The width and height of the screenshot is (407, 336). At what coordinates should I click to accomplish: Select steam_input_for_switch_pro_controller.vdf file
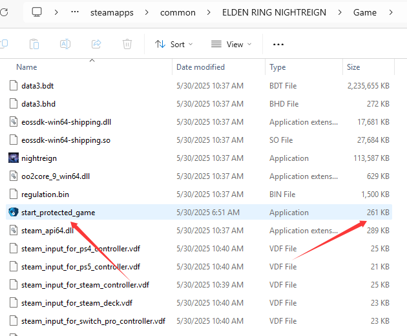[199, 321]
